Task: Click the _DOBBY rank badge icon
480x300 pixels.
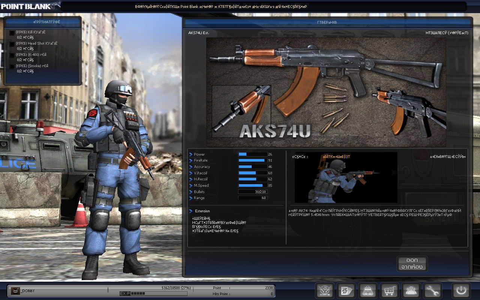Action: coord(15,291)
